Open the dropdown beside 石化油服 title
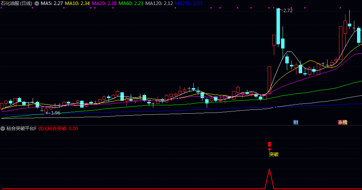Screen dimensions: 362x190 click(36, 3)
